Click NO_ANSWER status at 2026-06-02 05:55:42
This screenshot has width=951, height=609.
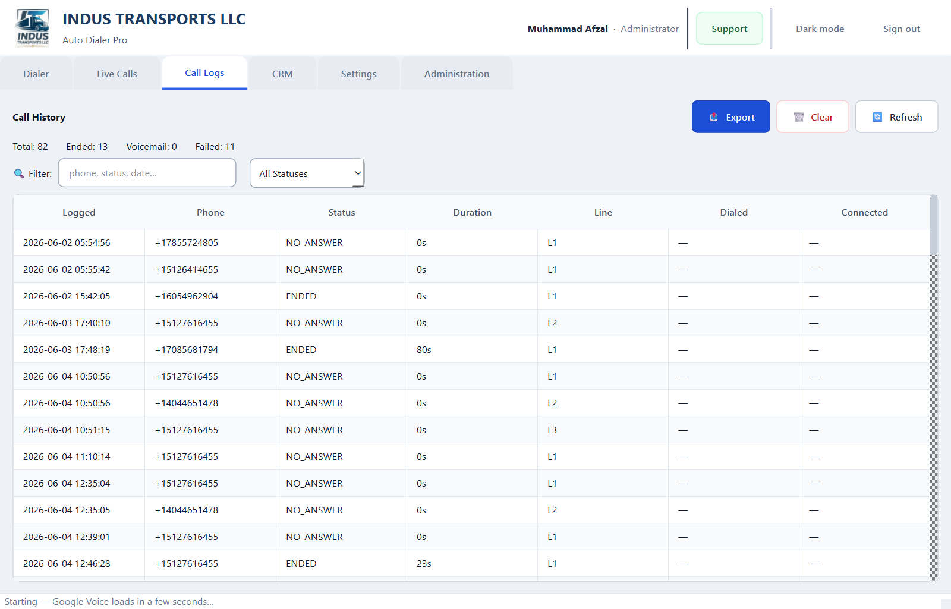[314, 269]
